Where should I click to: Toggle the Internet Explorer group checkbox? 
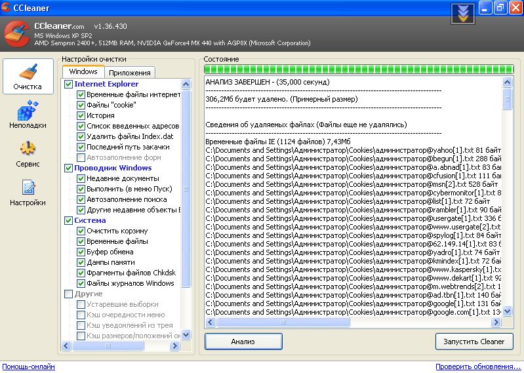(x=68, y=84)
